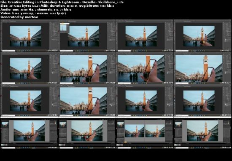This screenshot has height=161, width=232.
Task: Click the 'Audio: aac' info line
Action: click(36, 10)
